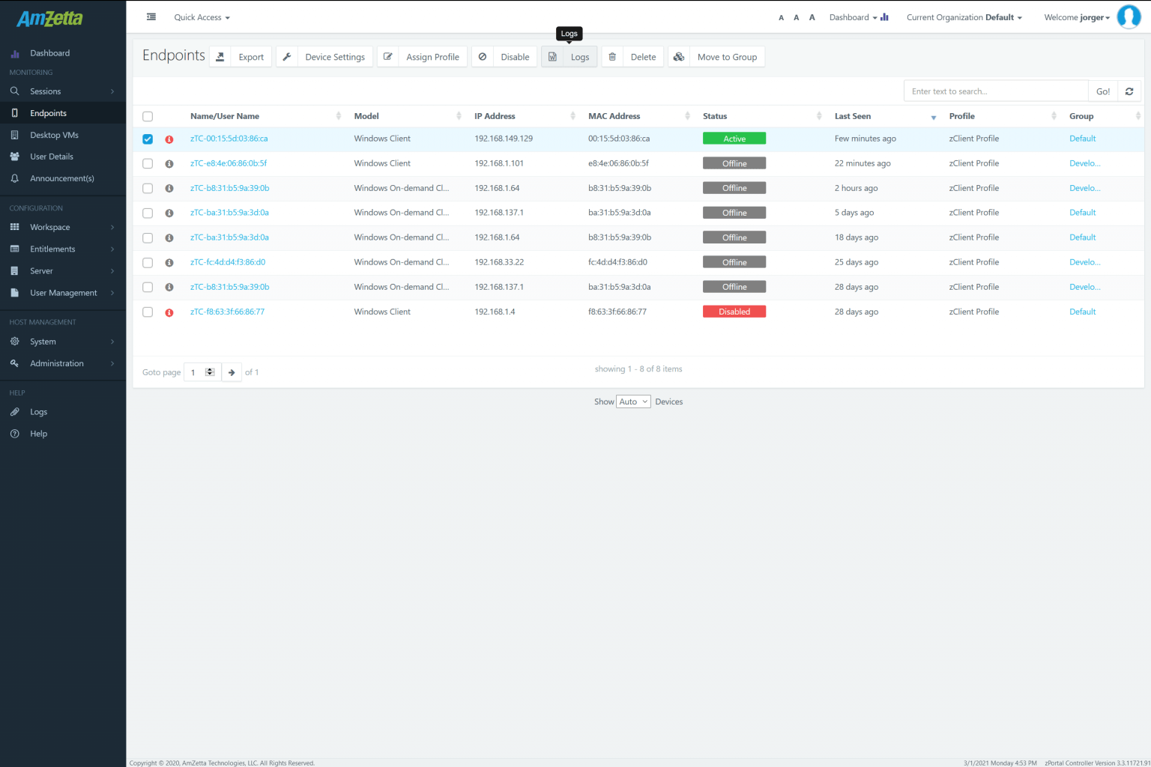Click the Delete trash icon
This screenshot has height=767, width=1151.
[x=612, y=56]
